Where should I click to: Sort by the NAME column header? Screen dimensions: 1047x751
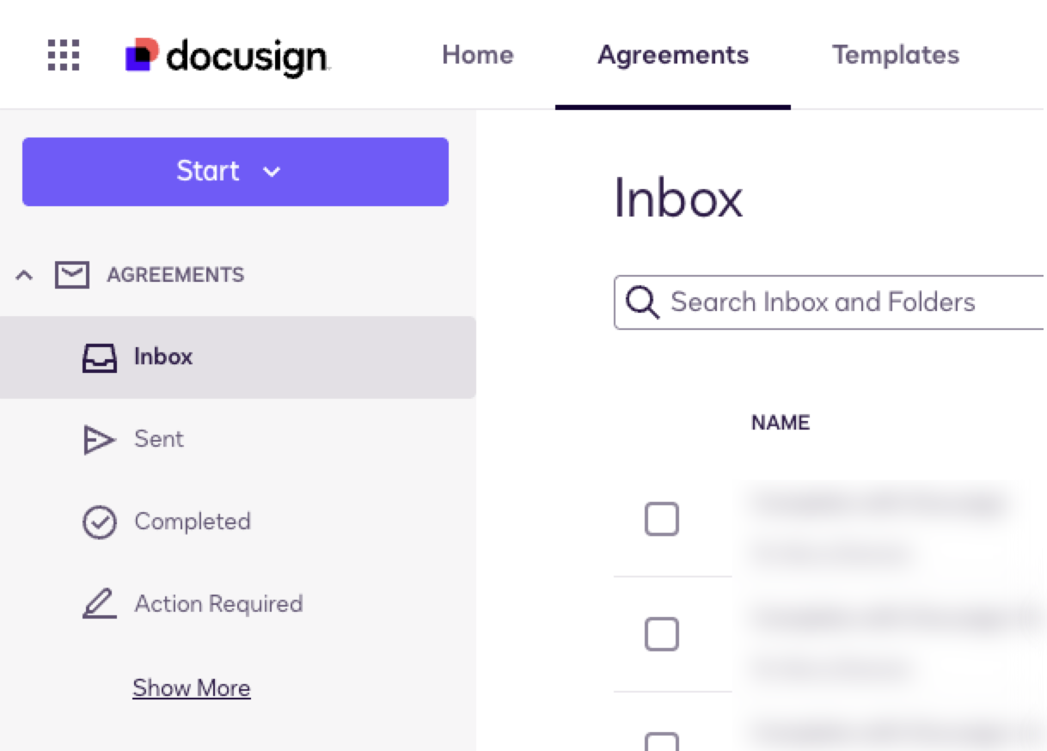[780, 423]
